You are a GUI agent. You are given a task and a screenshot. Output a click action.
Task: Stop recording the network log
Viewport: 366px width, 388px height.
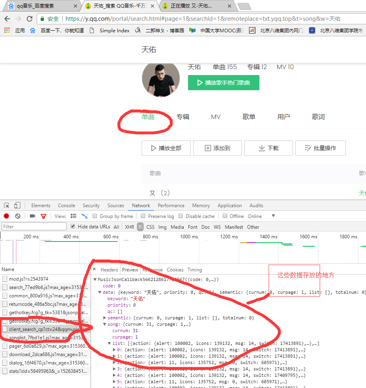[x=6, y=216]
